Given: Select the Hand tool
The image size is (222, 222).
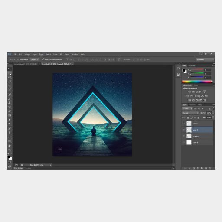Looking at the screenshot, I should 10,146.
